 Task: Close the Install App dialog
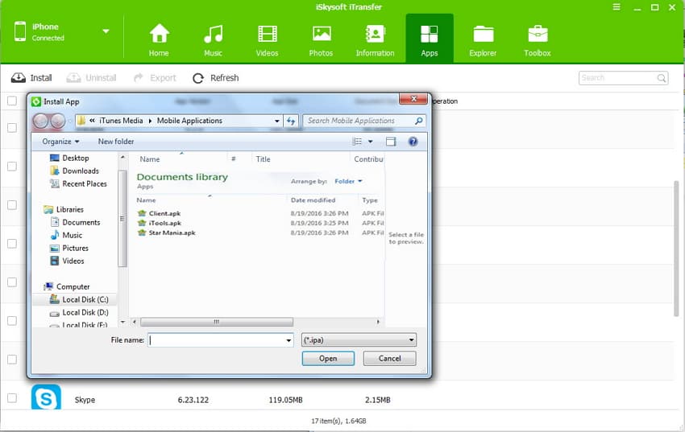tap(413, 99)
